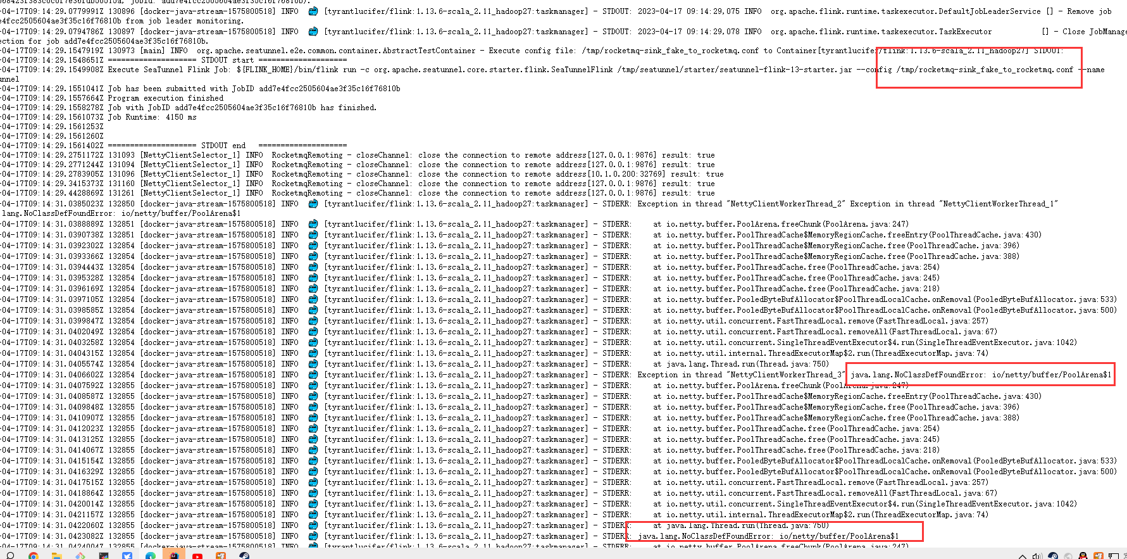Open the QQ penguin tray icon
This screenshot has width=1127, height=559.
pos(1083,556)
